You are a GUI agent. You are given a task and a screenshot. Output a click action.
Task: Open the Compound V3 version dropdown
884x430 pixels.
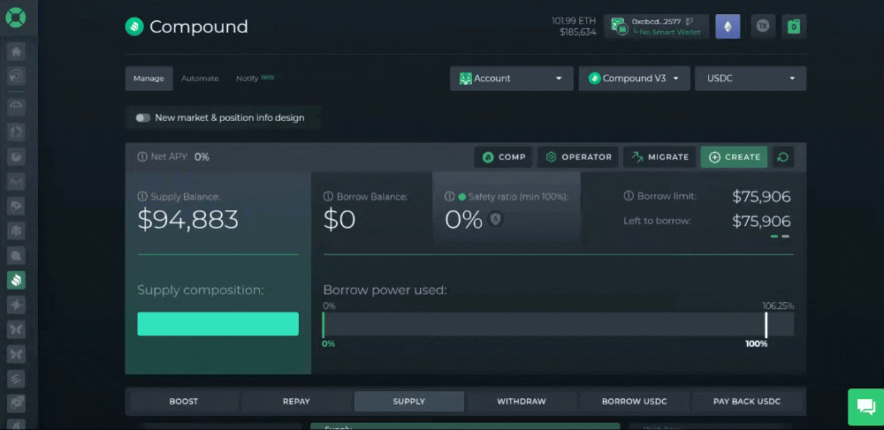click(x=634, y=79)
